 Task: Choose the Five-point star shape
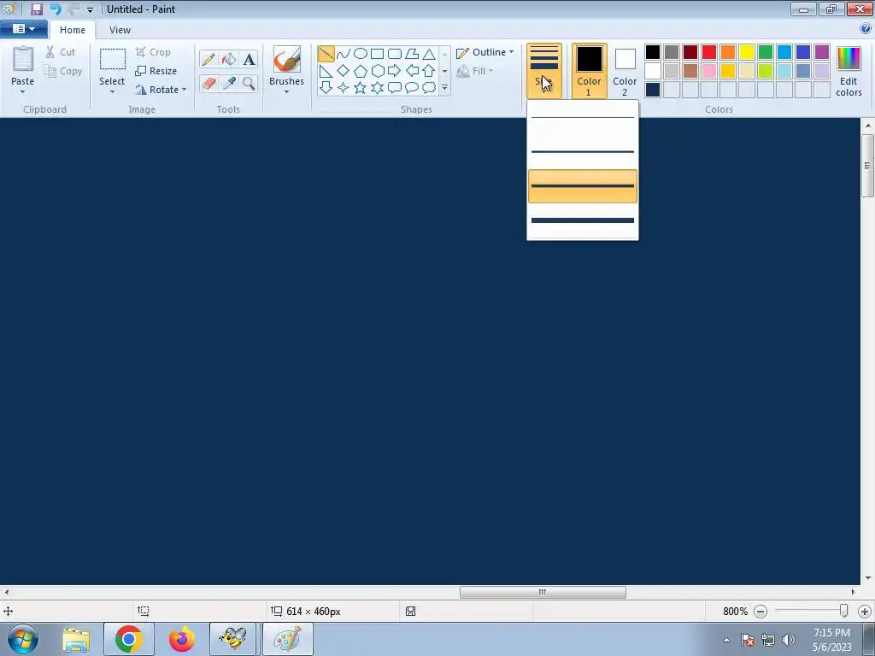pos(361,88)
